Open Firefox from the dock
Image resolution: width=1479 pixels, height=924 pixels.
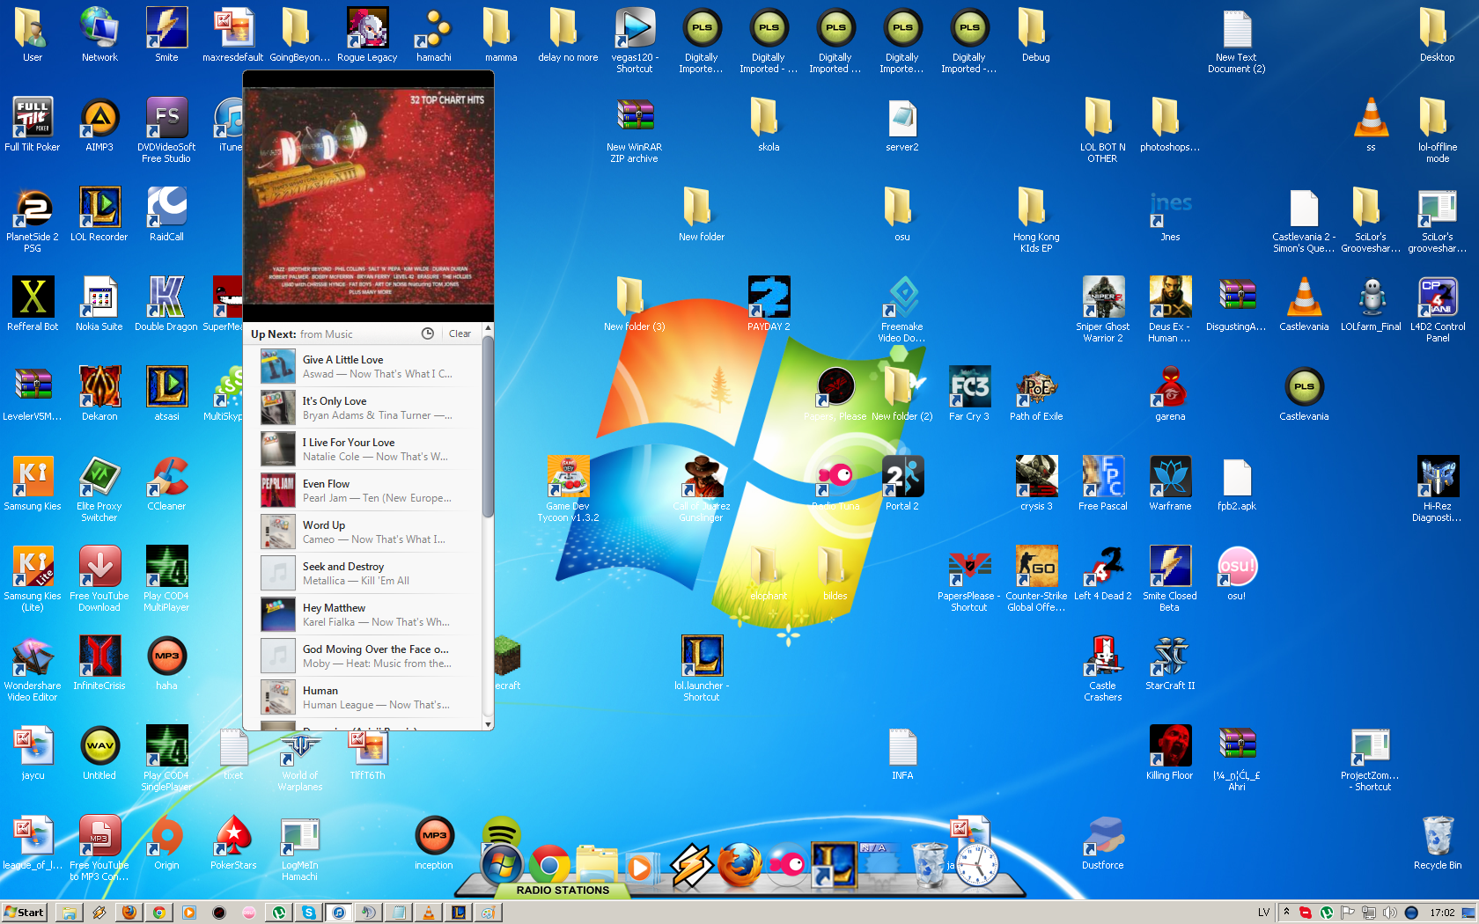739,866
